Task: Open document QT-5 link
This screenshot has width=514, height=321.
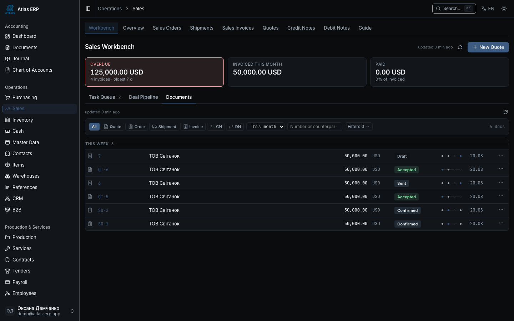Action: tap(103, 197)
